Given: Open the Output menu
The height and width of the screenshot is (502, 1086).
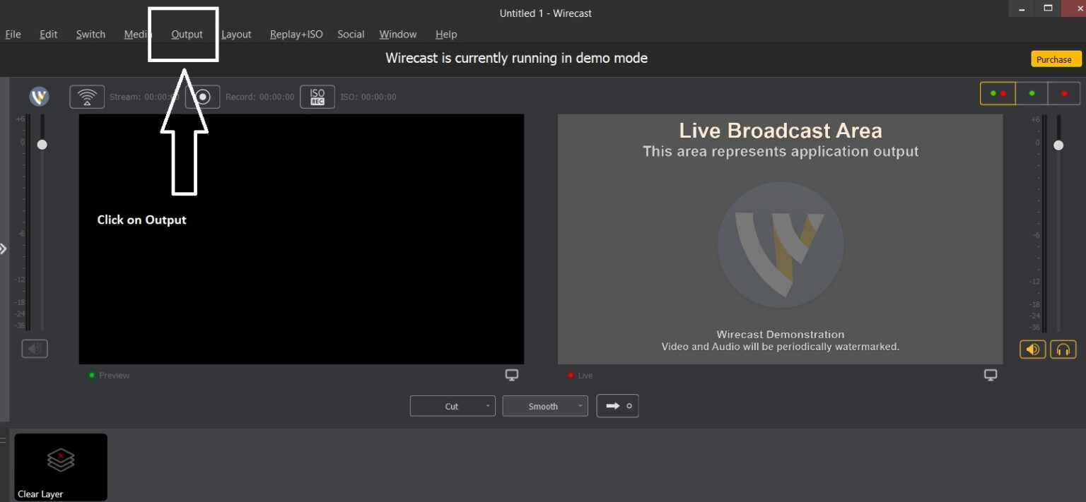Looking at the screenshot, I should click(x=187, y=34).
